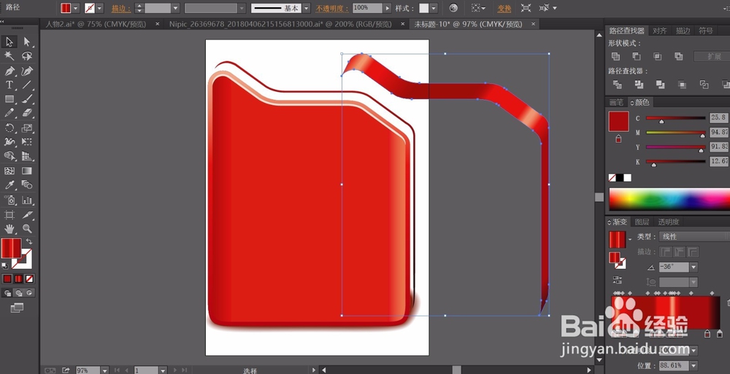This screenshot has width=730, height=374.
Task: Click the Minus Front shape mode icon
Action: click(x=637, y=56)
